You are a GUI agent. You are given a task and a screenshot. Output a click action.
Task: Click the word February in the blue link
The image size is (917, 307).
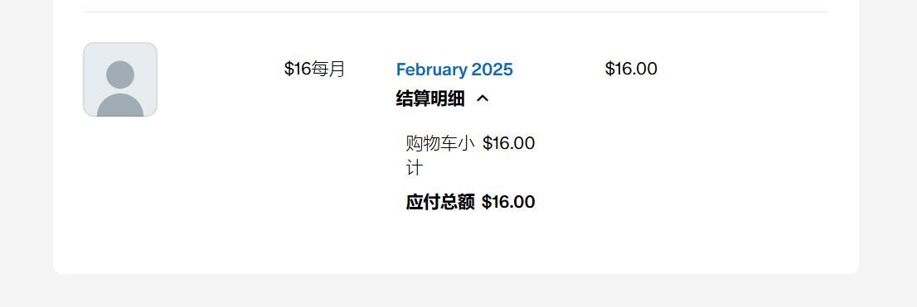tap(432, 70)
